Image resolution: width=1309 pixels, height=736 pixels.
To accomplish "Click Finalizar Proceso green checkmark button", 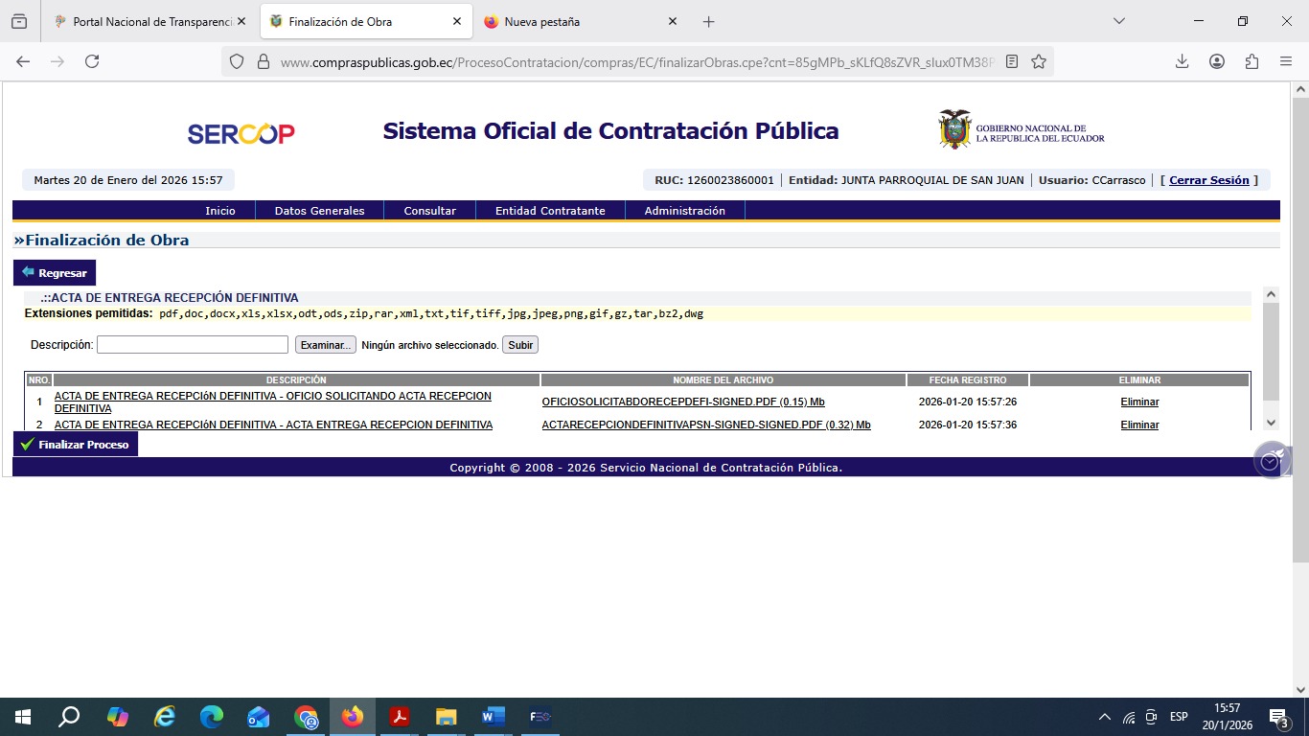I will tap(76, 445).
